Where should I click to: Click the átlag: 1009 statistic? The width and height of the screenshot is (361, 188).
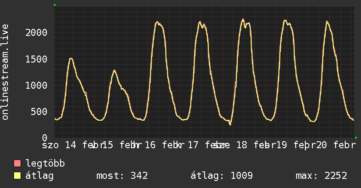click(x=222, y=176)
